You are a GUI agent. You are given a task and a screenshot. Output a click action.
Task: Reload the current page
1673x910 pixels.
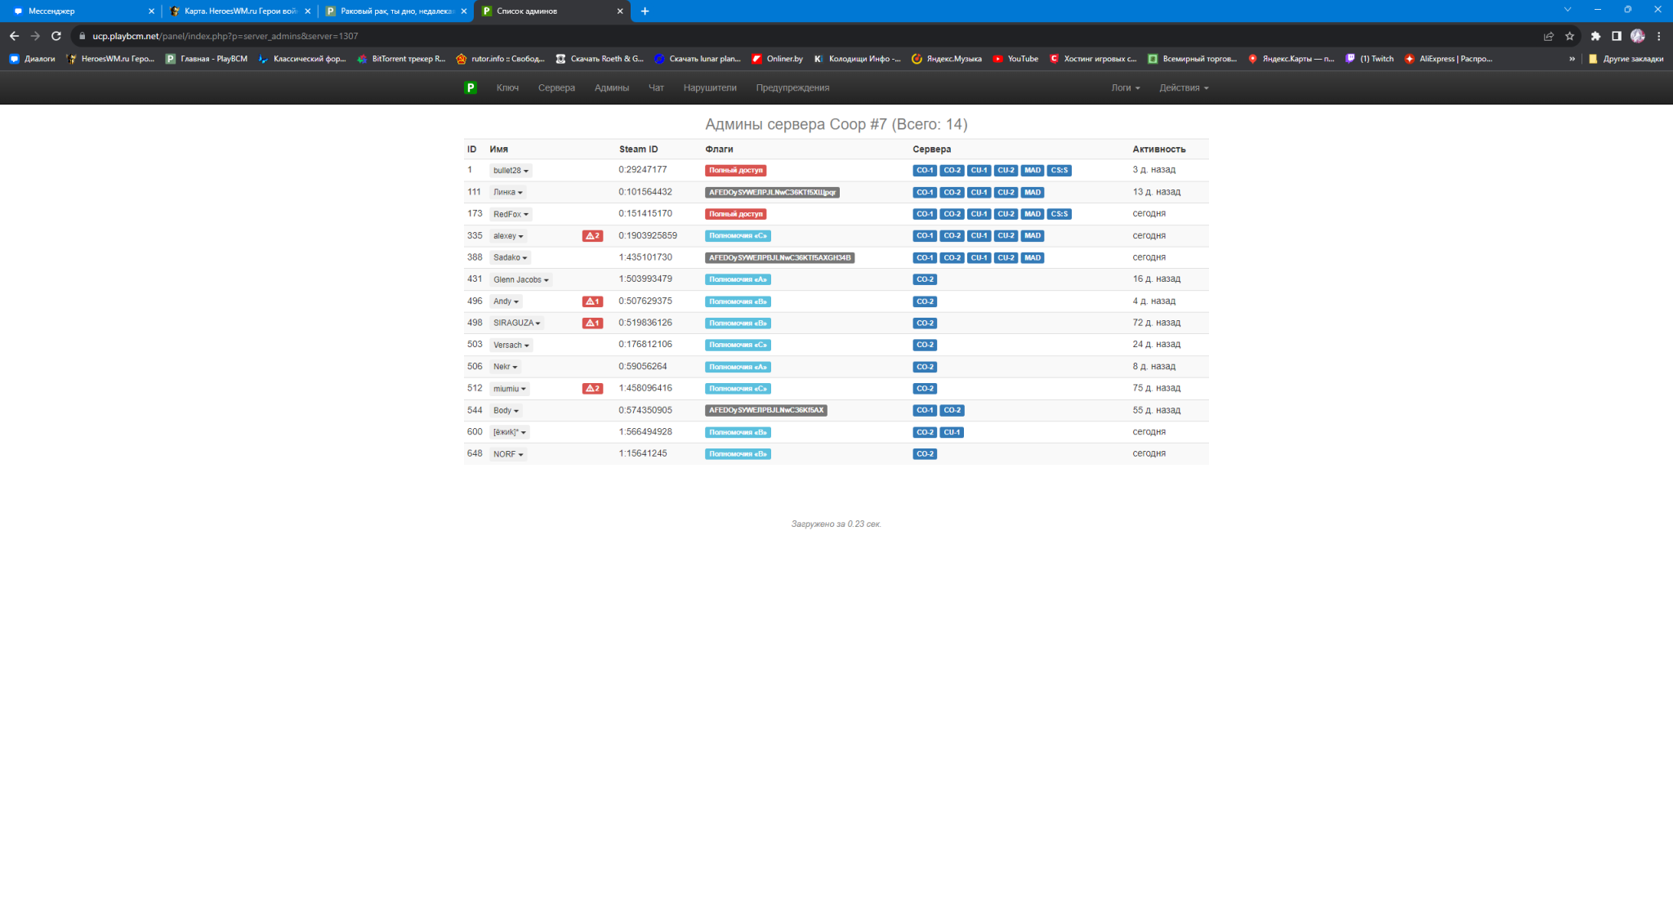(x=56, y=36)
